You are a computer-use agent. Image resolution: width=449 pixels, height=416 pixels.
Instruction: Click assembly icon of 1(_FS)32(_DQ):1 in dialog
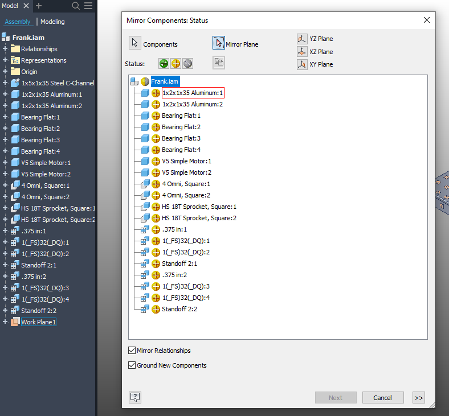point(145,241)
